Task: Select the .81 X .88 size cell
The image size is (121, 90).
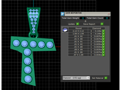Action: point(78,47)
